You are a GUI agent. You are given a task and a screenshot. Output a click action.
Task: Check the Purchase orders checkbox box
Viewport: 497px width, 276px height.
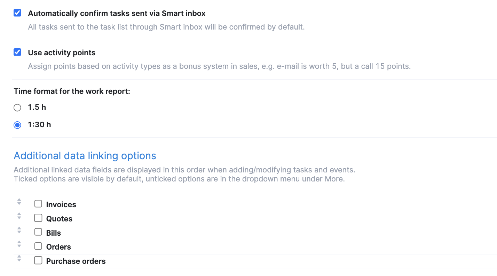coord(38,260)
